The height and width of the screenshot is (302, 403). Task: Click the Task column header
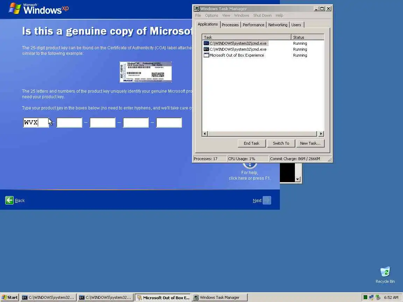click(x=247, y=37)
